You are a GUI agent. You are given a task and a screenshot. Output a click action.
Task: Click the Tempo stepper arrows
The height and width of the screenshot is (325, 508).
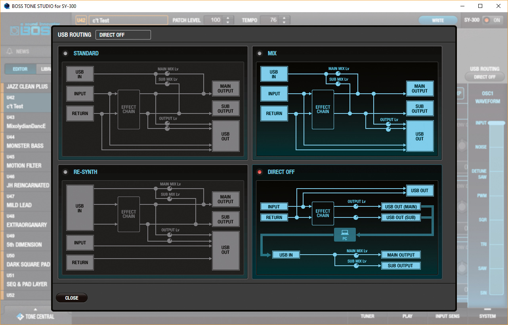[x=284, y=20]
